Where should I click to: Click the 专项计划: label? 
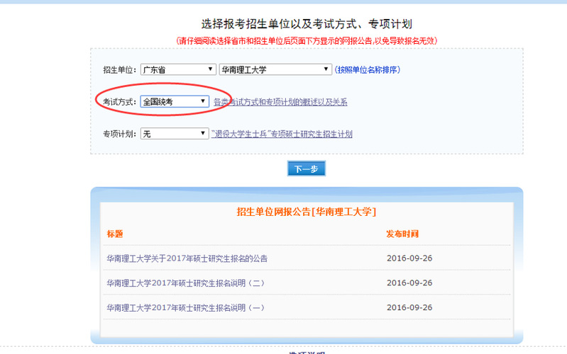pyautogui.click(x=120, y=135)
